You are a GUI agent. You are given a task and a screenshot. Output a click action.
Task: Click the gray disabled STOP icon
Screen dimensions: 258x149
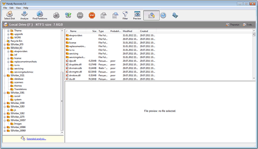pos(80,15)
